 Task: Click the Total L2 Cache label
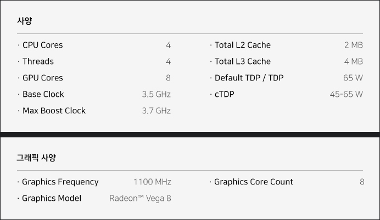[242, 45]
